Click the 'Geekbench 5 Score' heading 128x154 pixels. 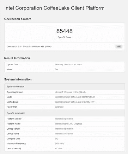(18, 19)
